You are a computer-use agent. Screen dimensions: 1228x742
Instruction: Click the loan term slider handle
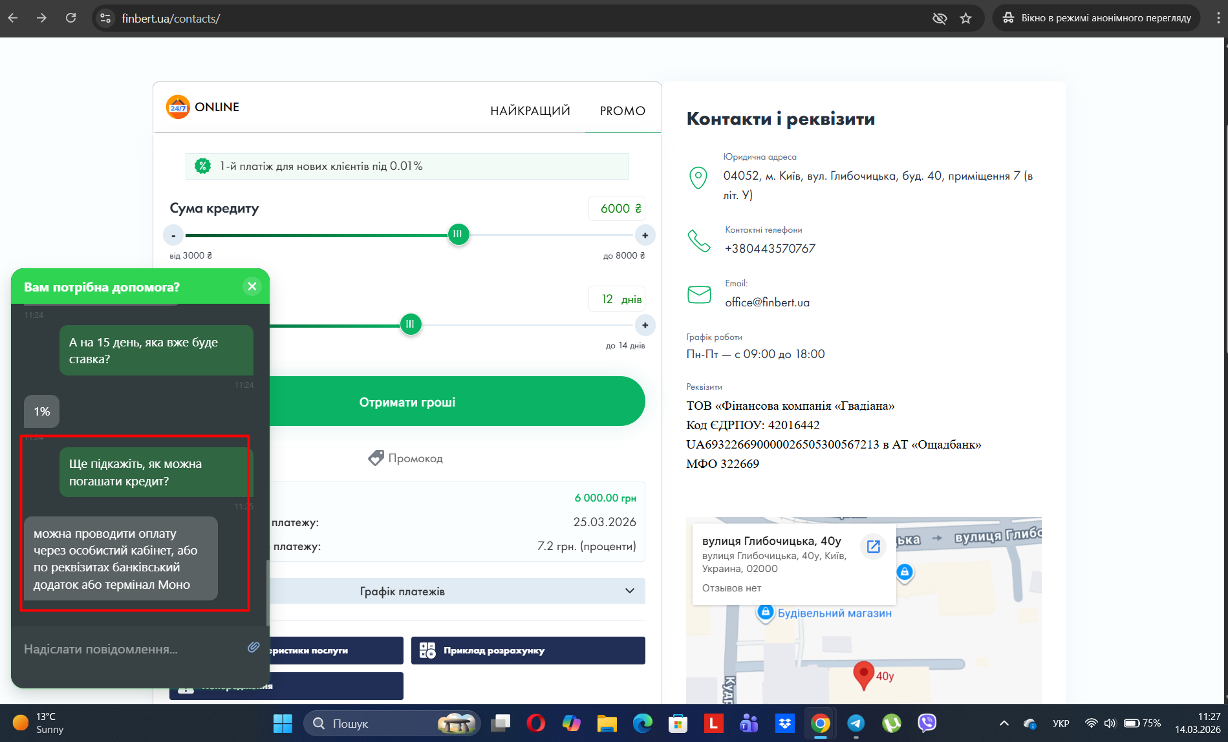(410, 324)
